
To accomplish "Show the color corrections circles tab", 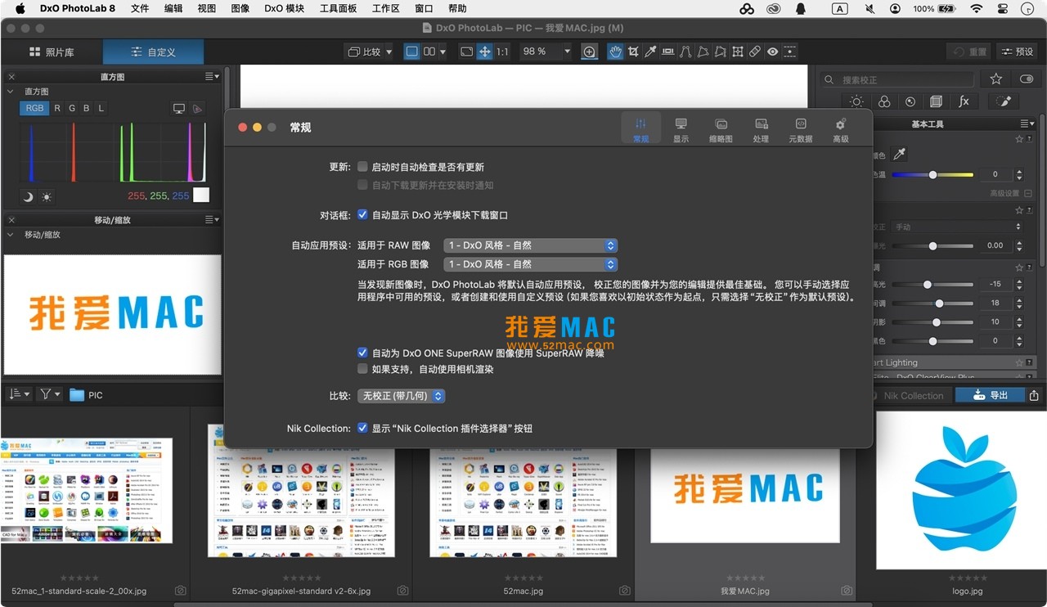I will pyautogui.click(x=884, y=101).
